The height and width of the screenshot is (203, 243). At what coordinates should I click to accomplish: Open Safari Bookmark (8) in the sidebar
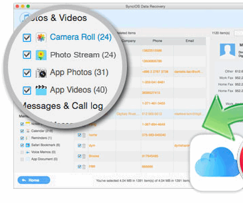click(x=46, y=145)
